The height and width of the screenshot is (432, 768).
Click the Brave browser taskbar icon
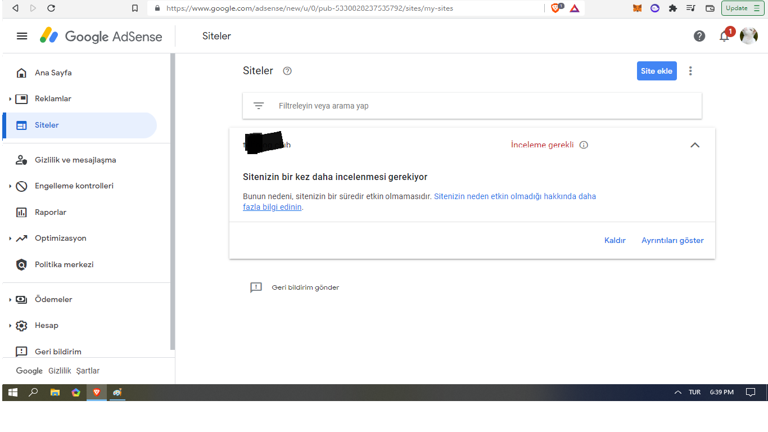coord(97,392)
